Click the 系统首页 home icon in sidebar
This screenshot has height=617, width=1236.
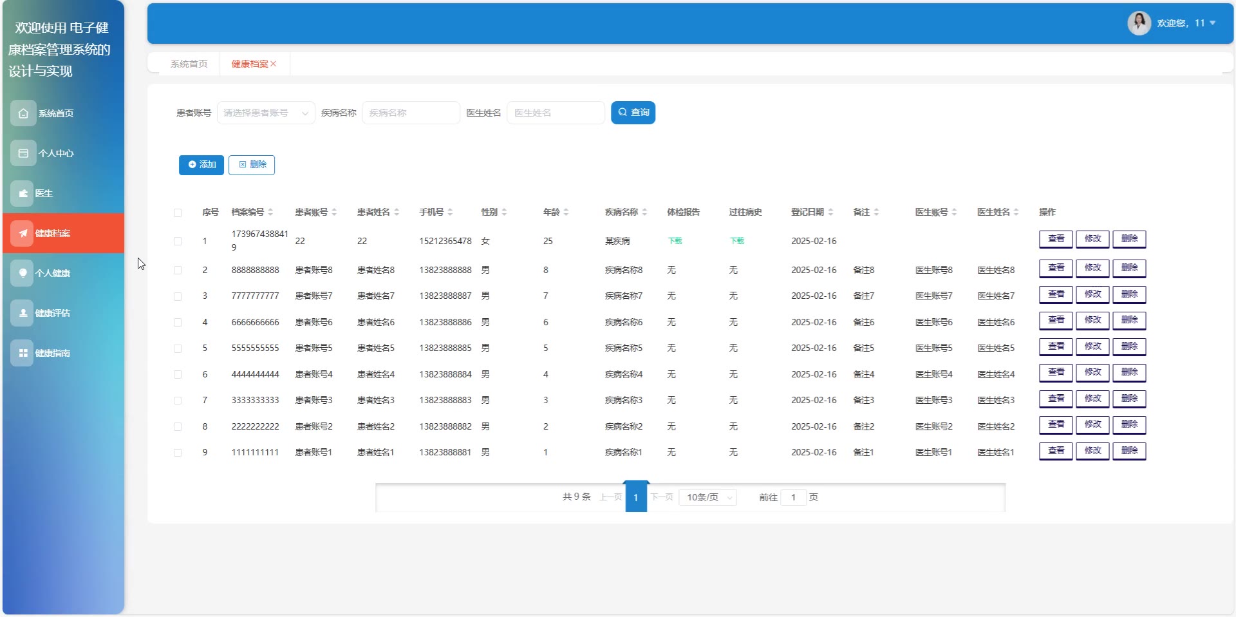23,113
